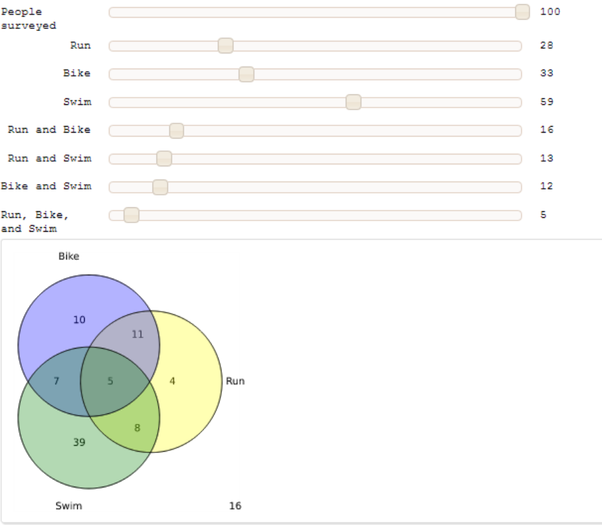Image resolution: width=602 pixels, height=525 pixels.
Task: Click the center intersection showing 5
Action: click(110, 381)
